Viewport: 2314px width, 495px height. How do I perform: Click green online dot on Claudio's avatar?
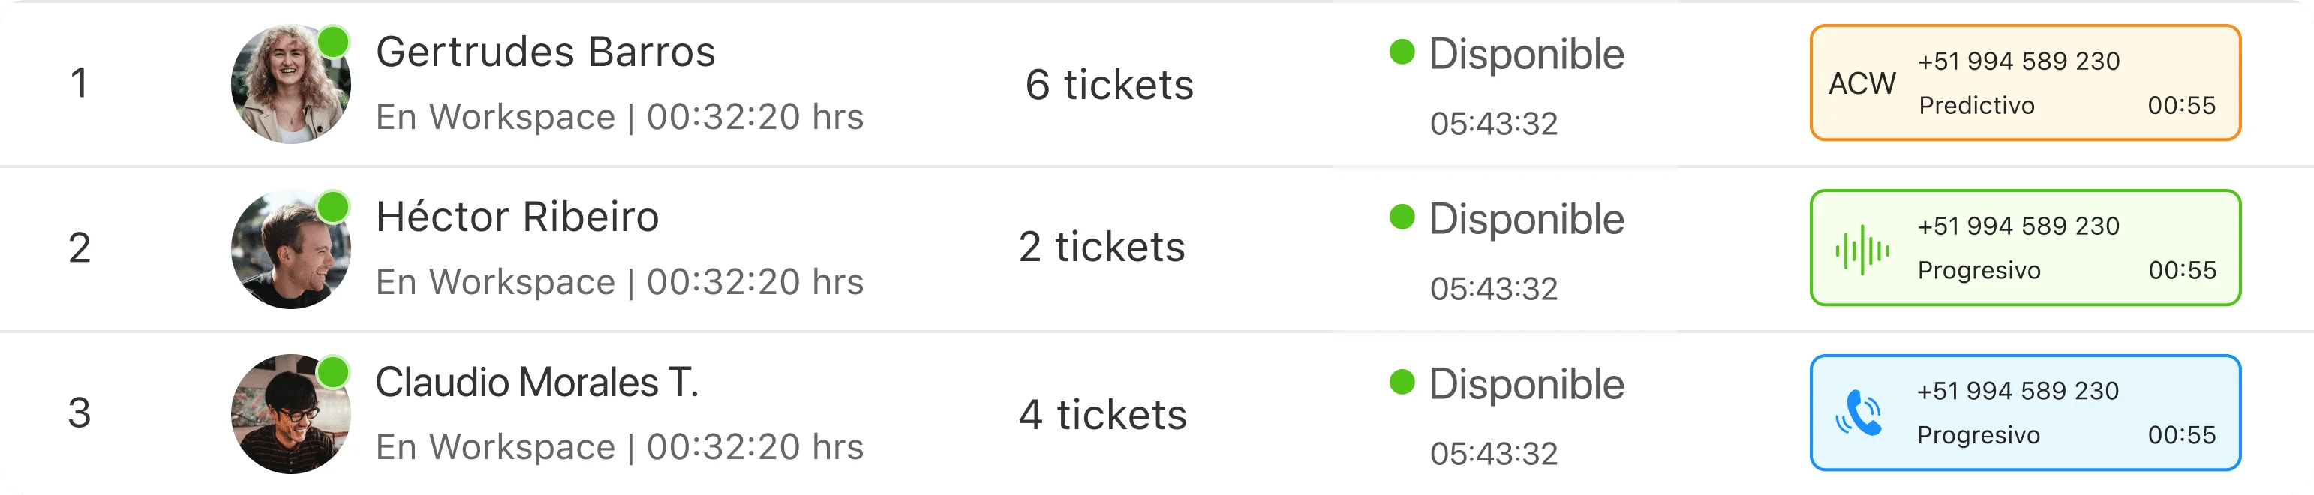(333, 371)
